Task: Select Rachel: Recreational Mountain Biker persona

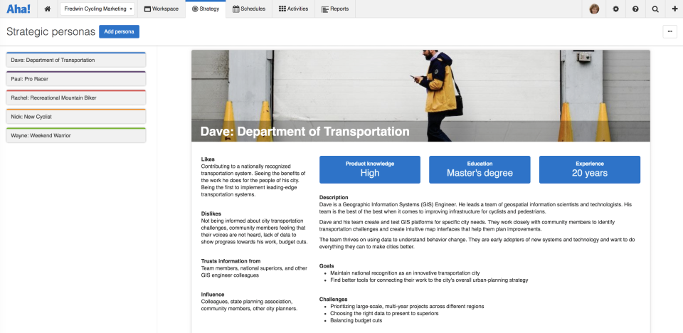Action: 76,97
